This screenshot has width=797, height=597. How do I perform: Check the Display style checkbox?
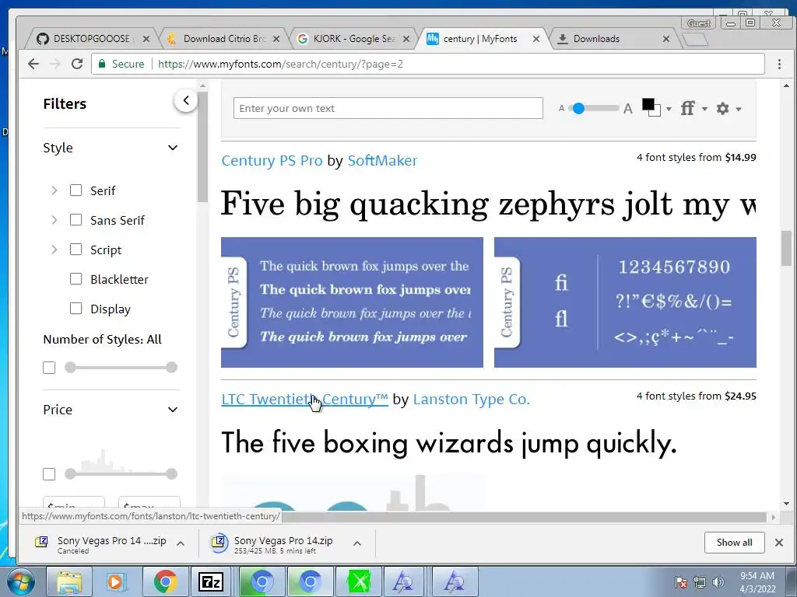point(75,308)
